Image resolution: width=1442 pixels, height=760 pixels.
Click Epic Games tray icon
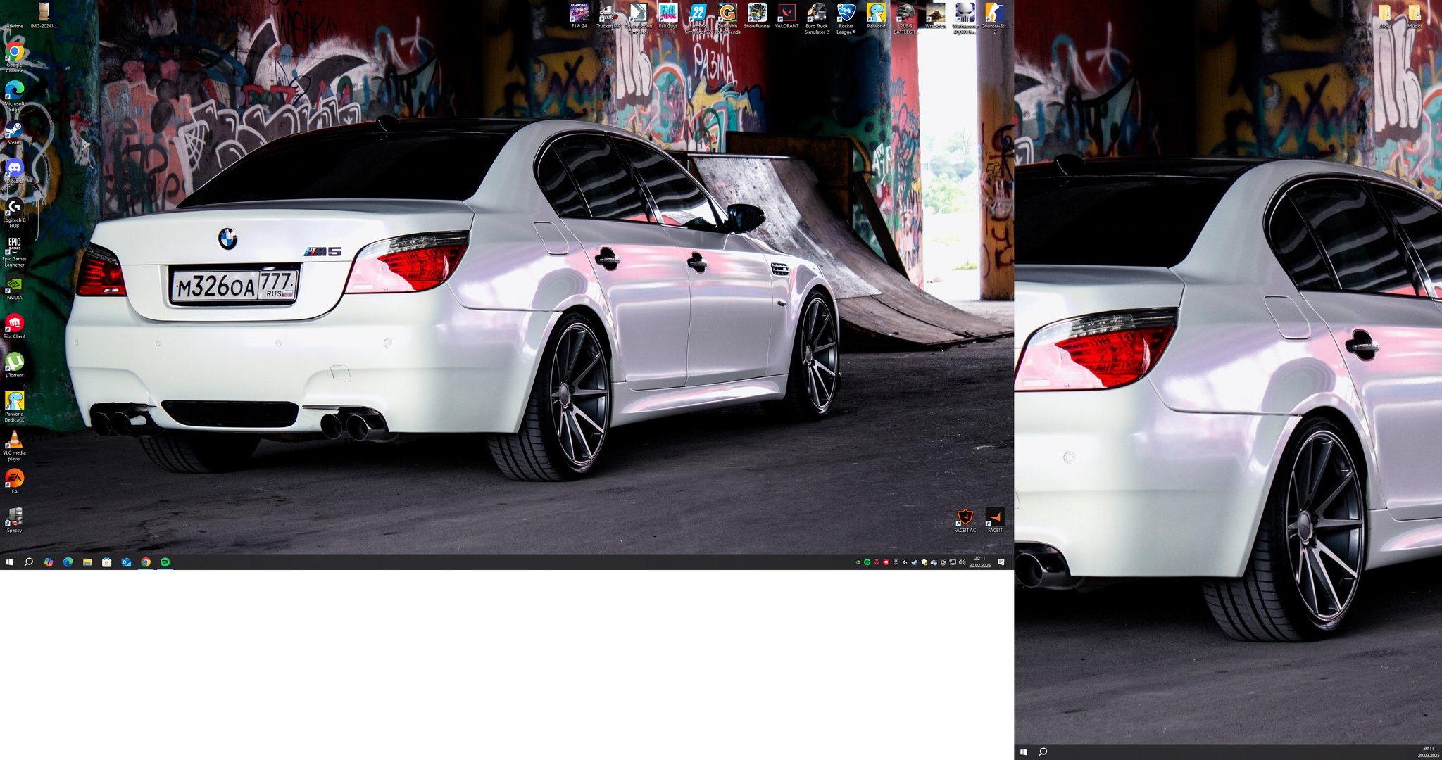[x=896, y=562]
